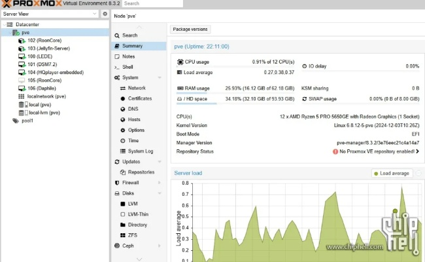Viewport: 425px width, 262px height.
Task: Collapse the Datacenter tree node
Action: 4,24
